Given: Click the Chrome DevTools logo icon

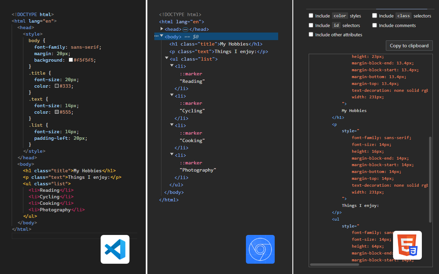Looking at the screenshot, I should (x=260, y=249).
